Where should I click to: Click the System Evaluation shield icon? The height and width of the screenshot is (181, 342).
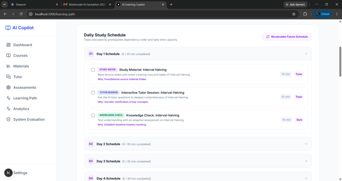[8, 119]
